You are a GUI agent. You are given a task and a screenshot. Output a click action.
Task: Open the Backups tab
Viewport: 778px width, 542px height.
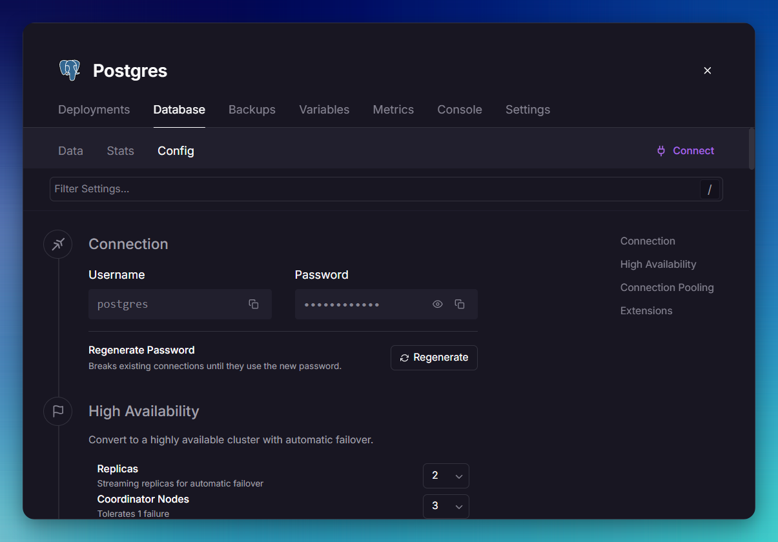pos(252,110)
